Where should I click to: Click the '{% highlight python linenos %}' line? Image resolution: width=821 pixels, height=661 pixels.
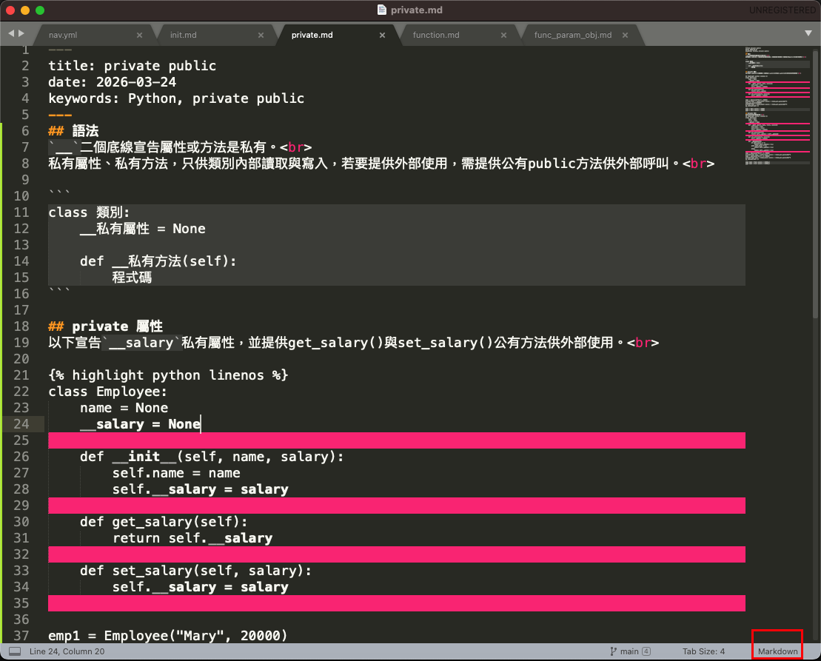[168, 375]
